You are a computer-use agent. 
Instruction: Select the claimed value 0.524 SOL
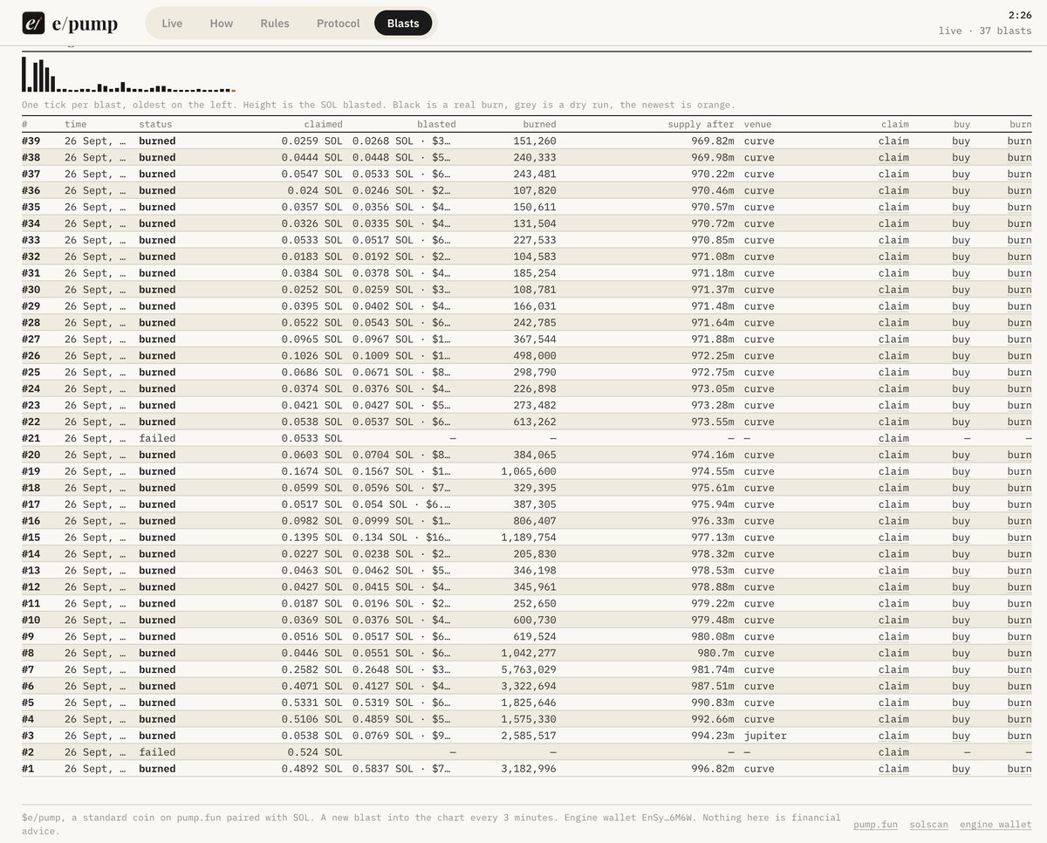[x=315, y=752]
